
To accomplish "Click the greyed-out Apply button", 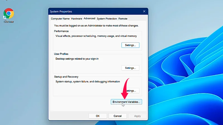I will point(137,116).
